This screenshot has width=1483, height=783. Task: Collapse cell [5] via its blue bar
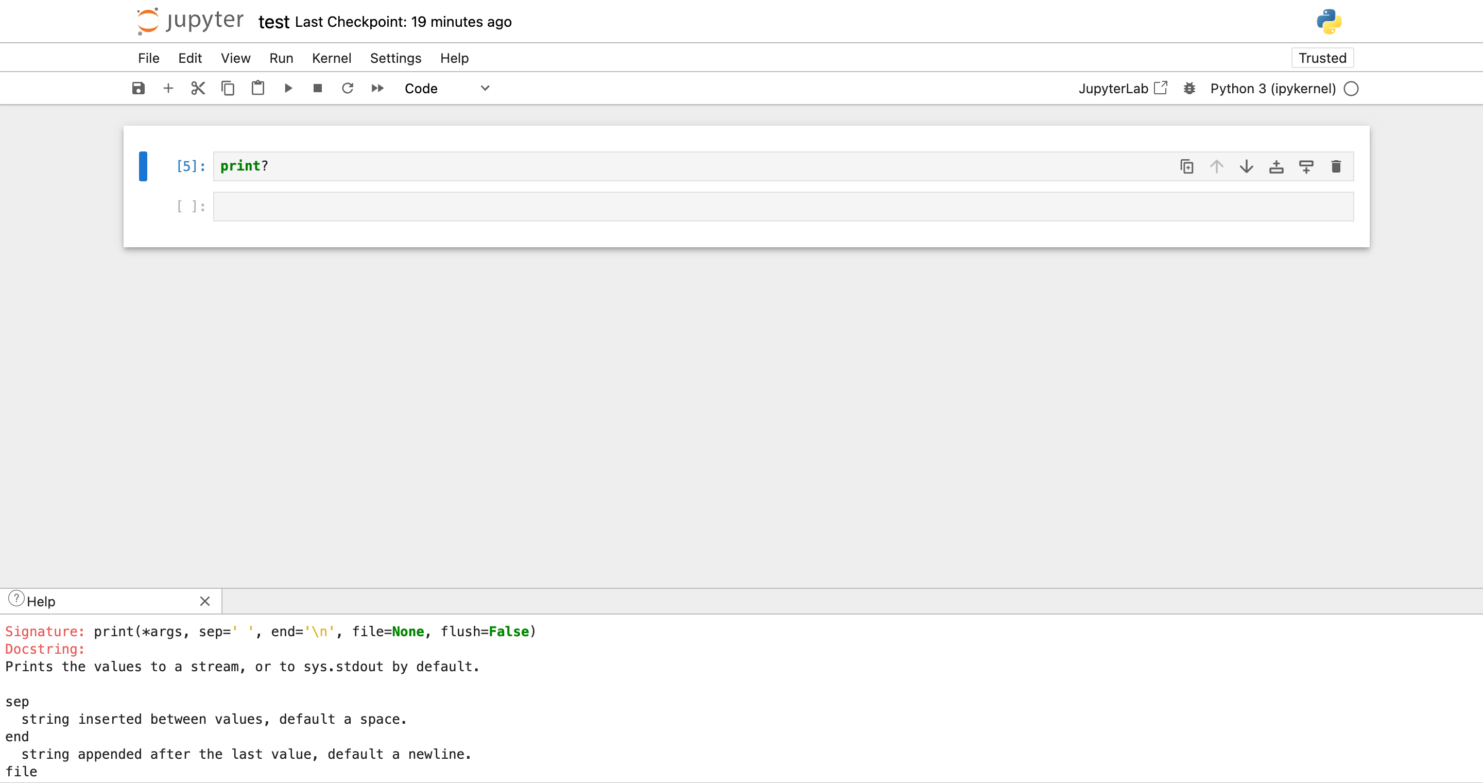[143, 166]
